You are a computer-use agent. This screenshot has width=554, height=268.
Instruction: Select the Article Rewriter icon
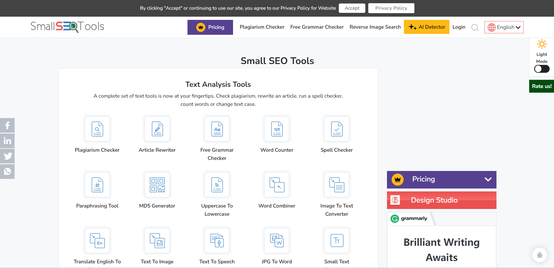coord(157,129)
